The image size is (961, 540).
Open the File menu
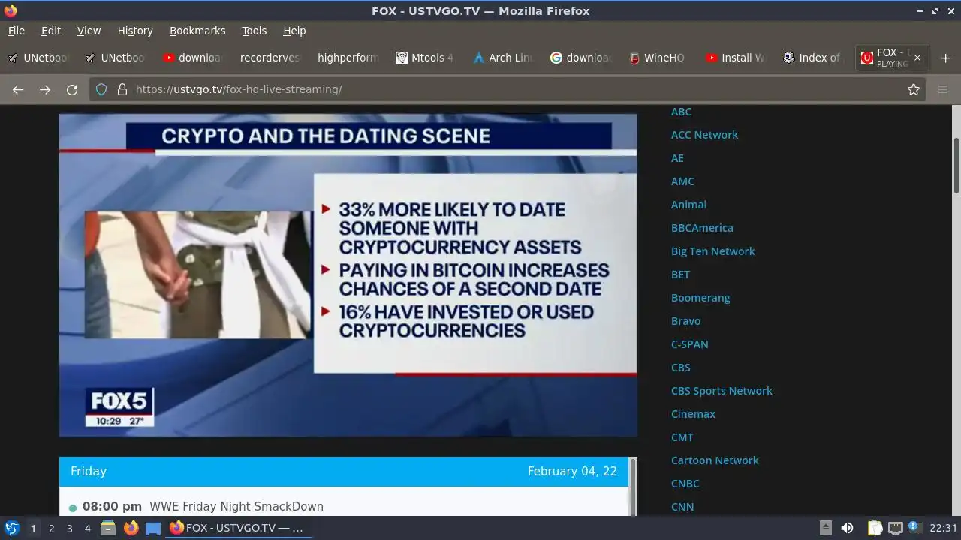pyautogui.click(x=17, y=31)
